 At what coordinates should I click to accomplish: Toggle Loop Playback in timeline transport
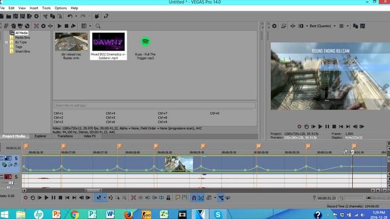tap(32, 198)
